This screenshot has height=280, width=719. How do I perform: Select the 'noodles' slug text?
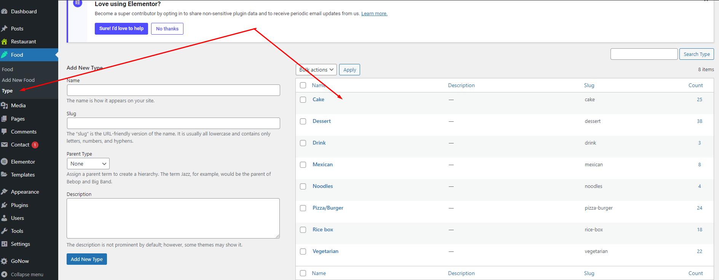[593, 186]
